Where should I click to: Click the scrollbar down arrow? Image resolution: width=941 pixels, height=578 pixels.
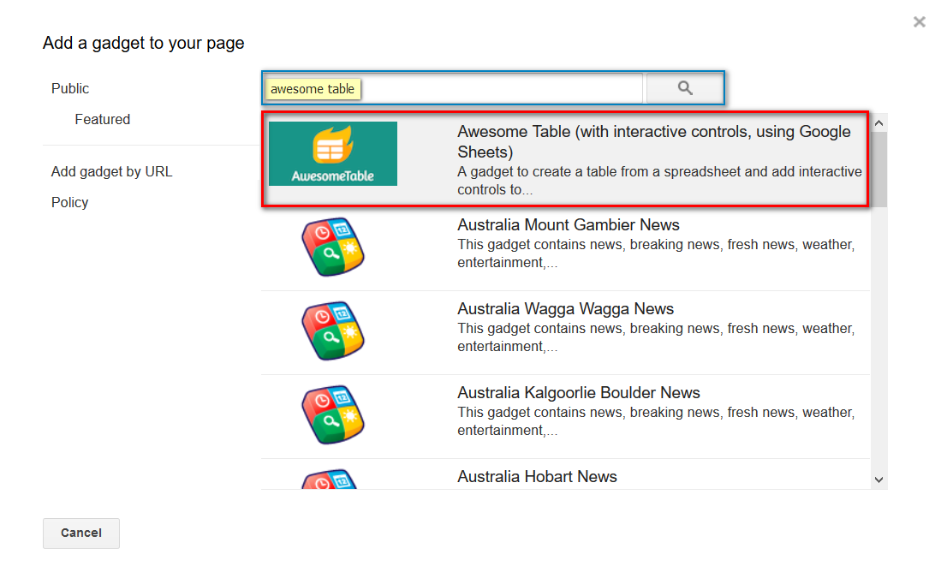click(879, 480)
